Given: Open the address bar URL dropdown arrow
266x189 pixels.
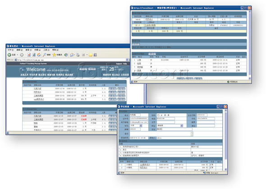Looking at the screenshot, I should pos(127,60).
